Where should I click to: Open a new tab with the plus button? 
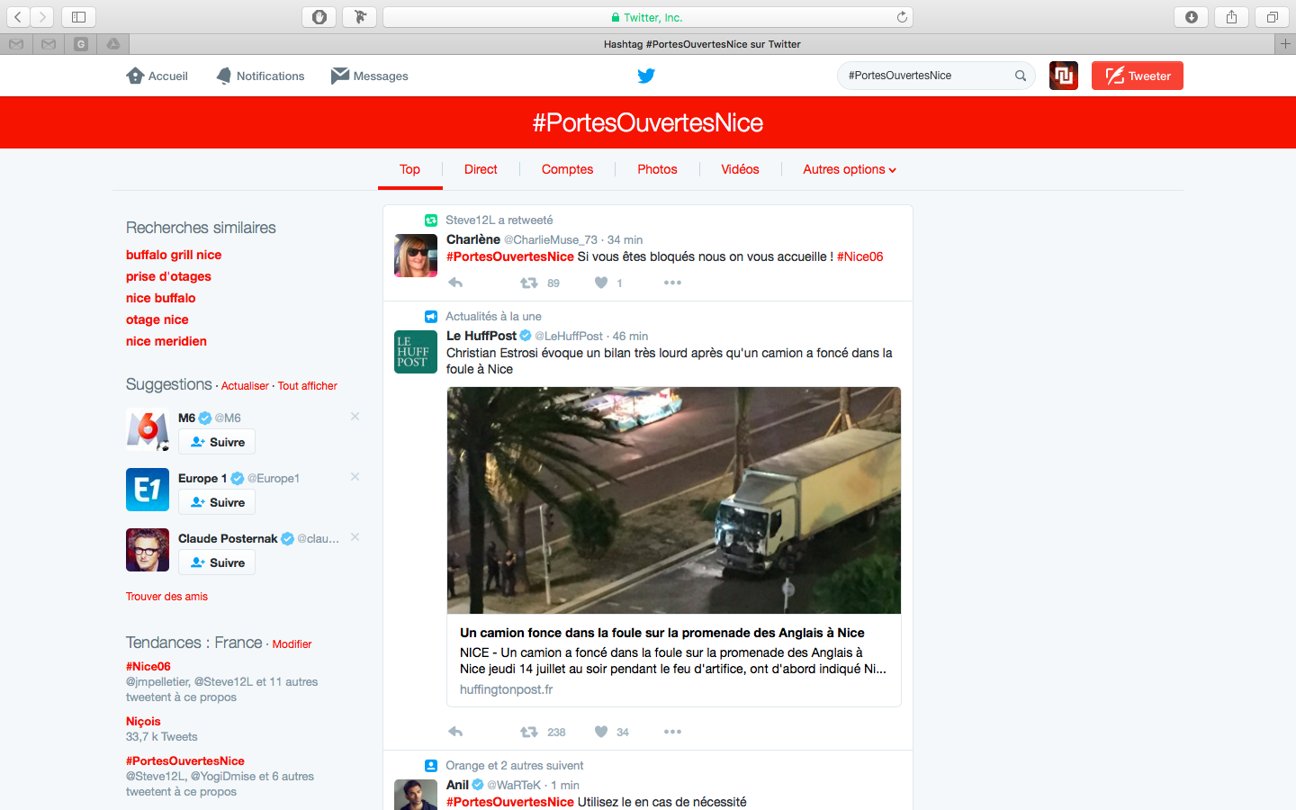(x=1285, y=44)
